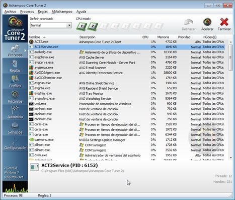Click the avgemca.exe AVG icon
The width and height of the screenshot is (235, 200).
pos(31,68)
